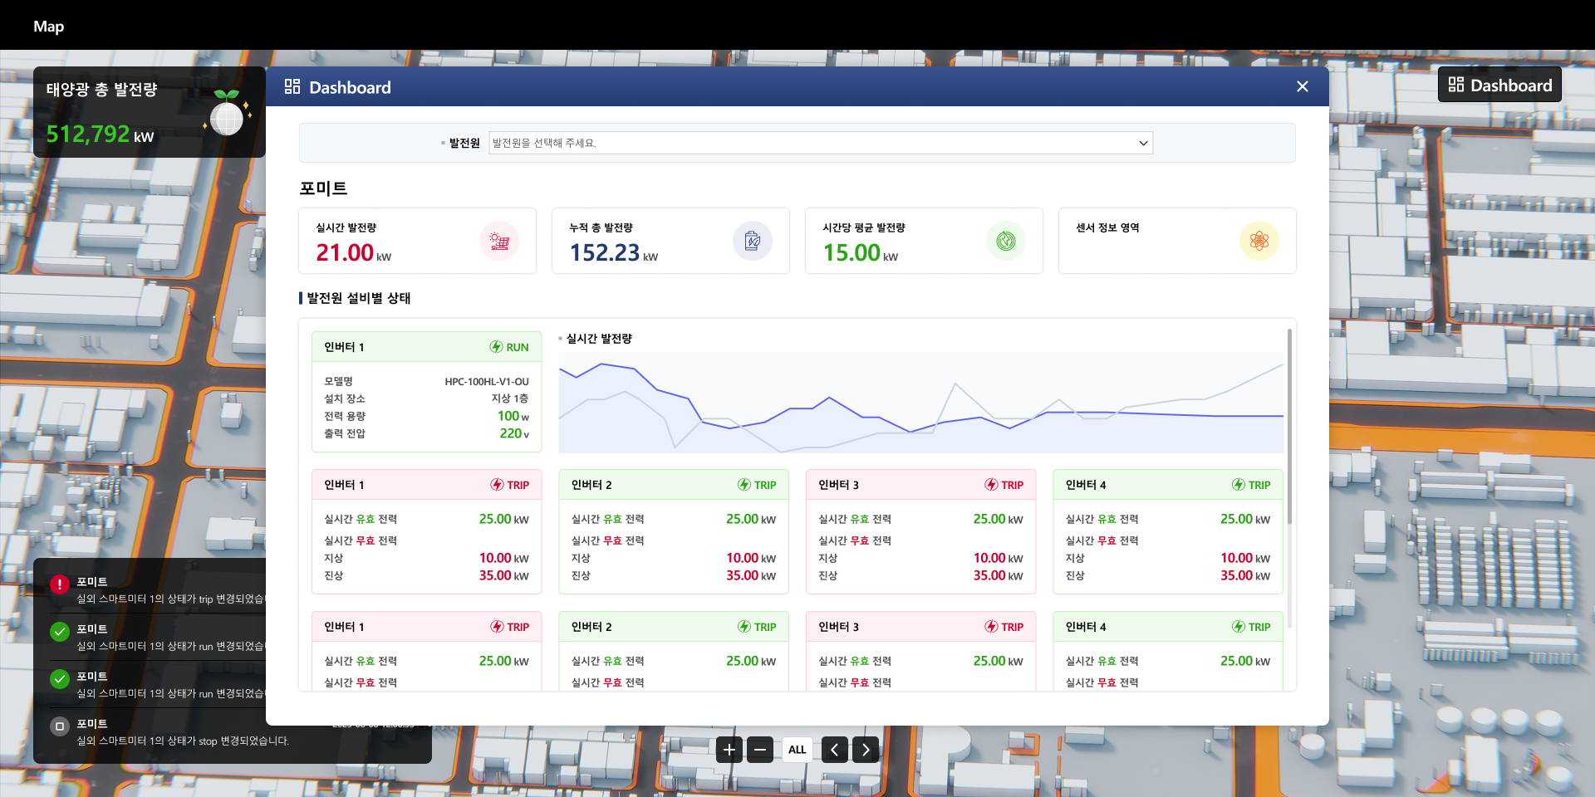Go to previous map view with left chevron
Image resolution: width=1595 pixels, height=797 pixels.
point(835,750)
